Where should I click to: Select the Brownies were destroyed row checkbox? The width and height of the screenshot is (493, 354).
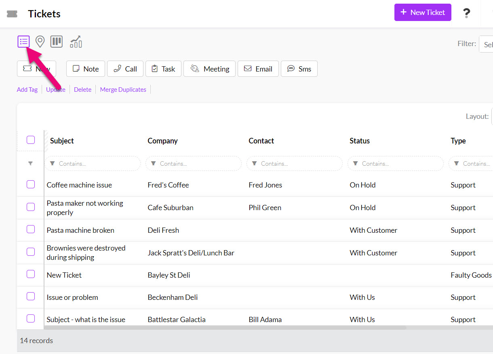[x=31, y=252]
